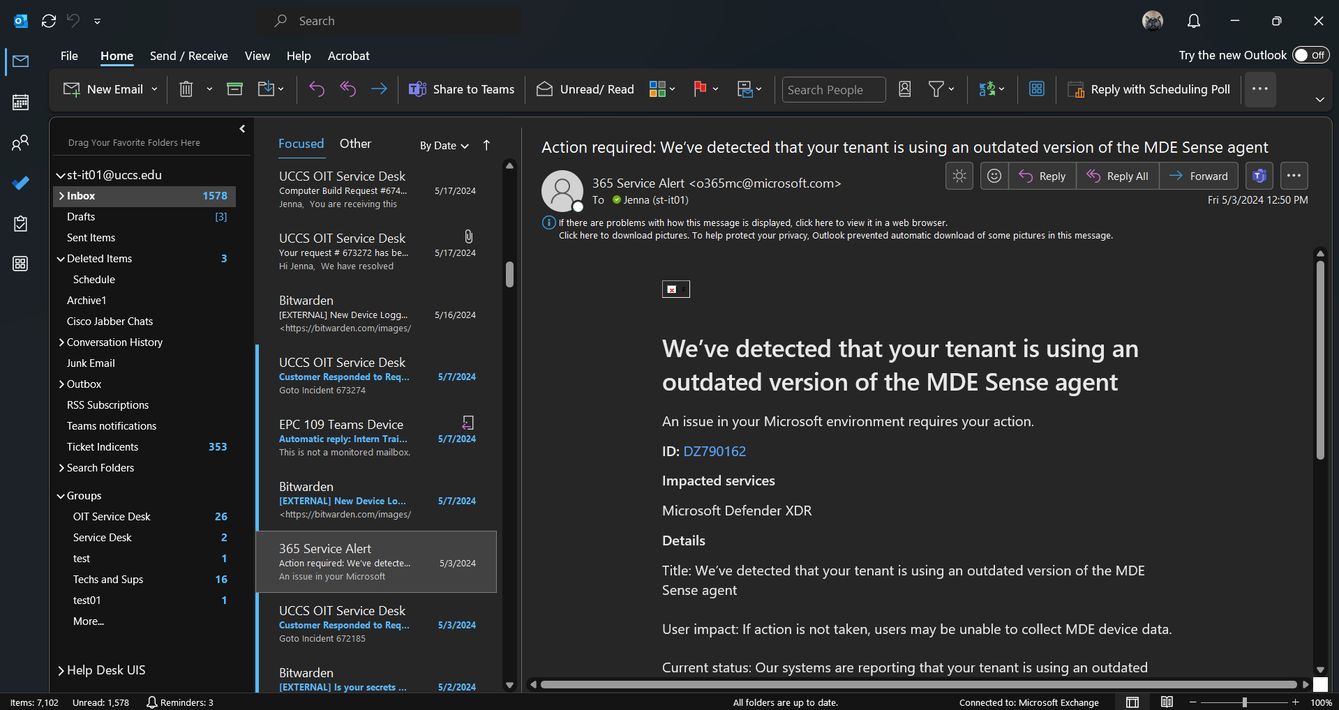The width and height of the screenshot is (1339, 710).
Task: Switch to Reading view in status bar
Action: [x=1167, y=702]
